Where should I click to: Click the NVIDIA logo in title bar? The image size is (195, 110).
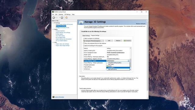point(53,12)
